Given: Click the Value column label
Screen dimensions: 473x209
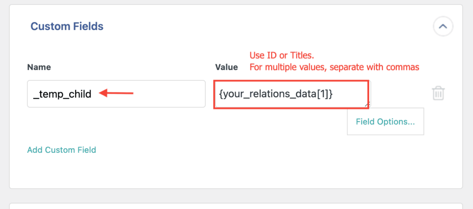Looking at the screenshot, I should click(x=226, y=67).
